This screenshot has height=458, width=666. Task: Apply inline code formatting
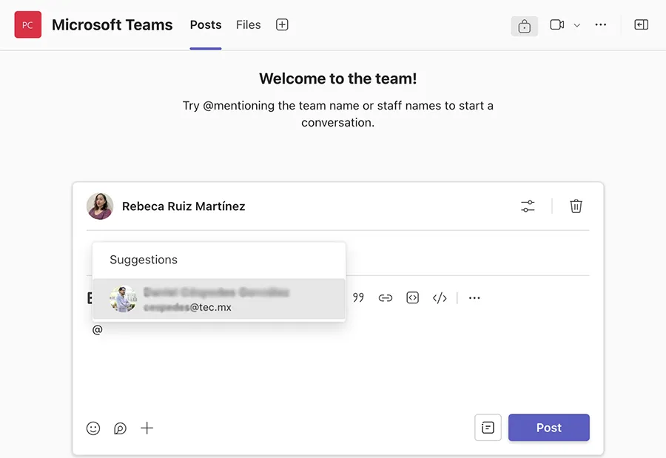[440, 298]
